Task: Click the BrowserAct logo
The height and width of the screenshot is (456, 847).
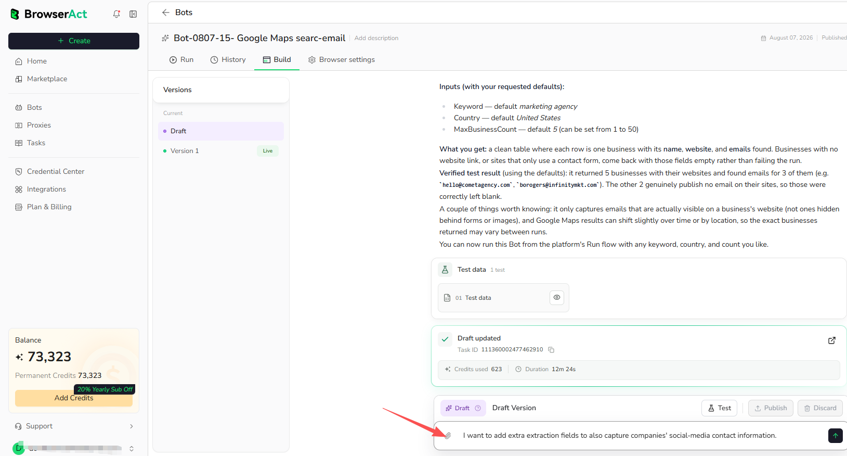Action: pos(49,14)
